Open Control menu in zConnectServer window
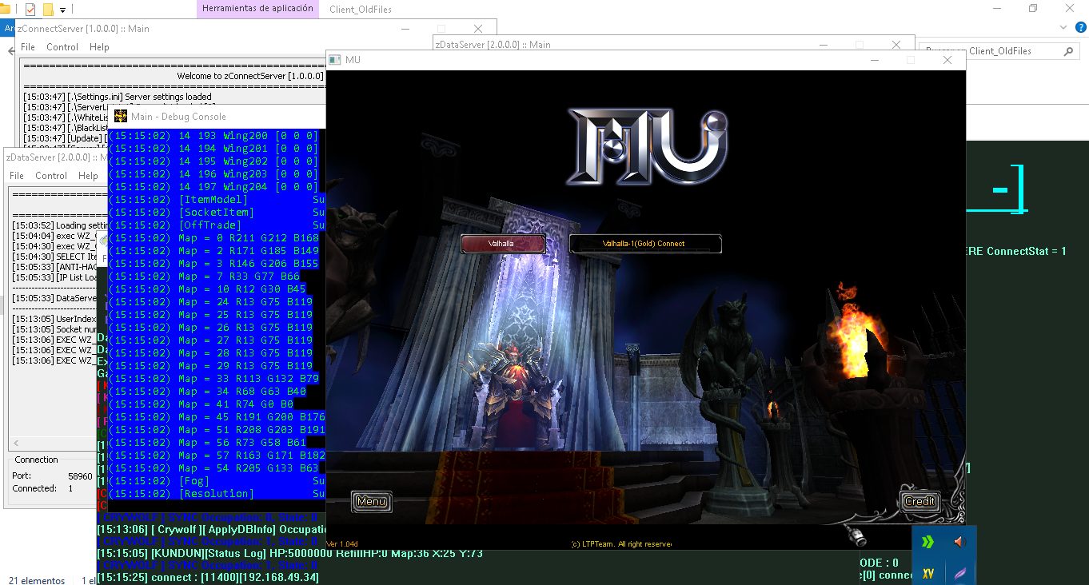Viewport: 1089px width, 585px height. (x=62, y=47)
